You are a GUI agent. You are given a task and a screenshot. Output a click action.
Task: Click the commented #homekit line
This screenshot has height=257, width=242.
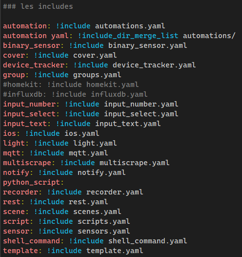coord(71,85)
